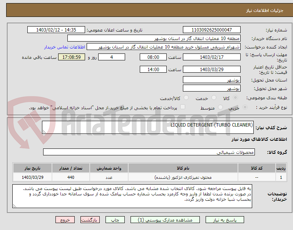The height and width of the screenshot is (230, 293).
Task: Click the deadline time field 08:00
Action: click(x=153, y=57)
